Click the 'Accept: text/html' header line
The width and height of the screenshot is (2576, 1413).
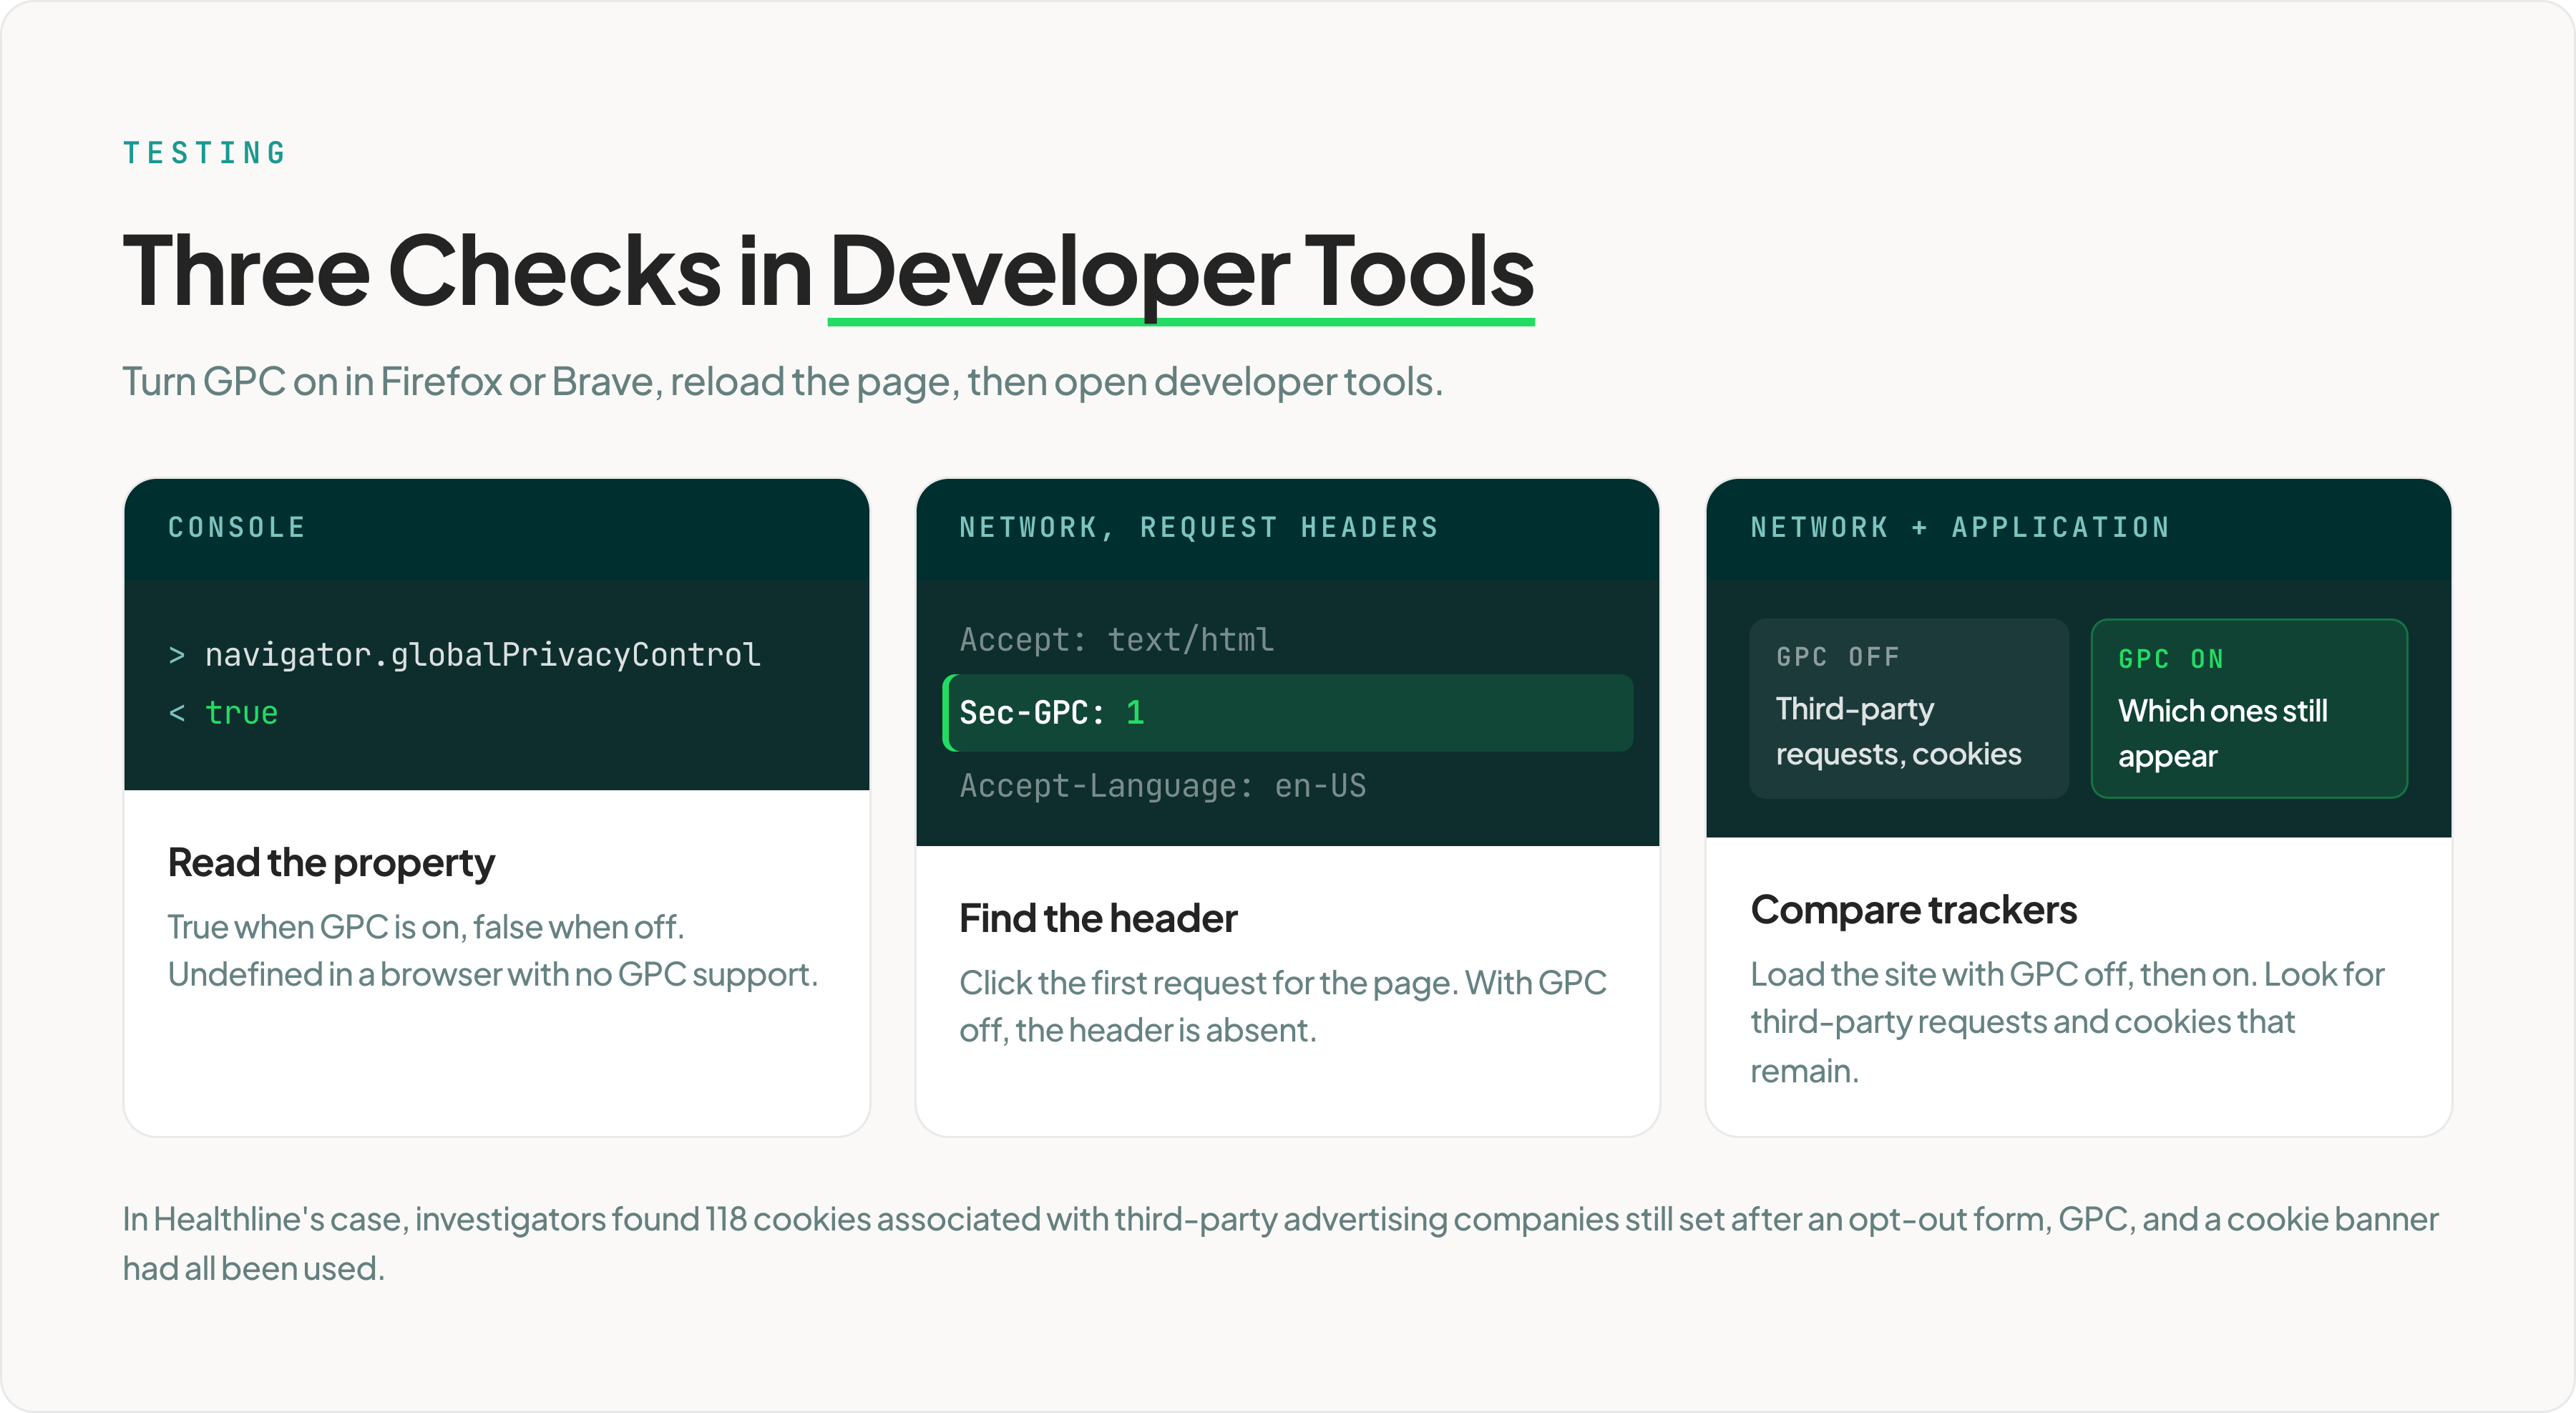point(1117,640)
